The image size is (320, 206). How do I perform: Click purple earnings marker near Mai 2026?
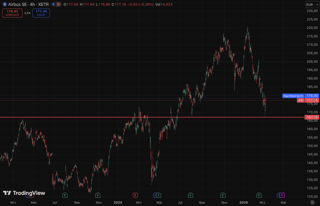pyautogui.click(x=282, y=195)
